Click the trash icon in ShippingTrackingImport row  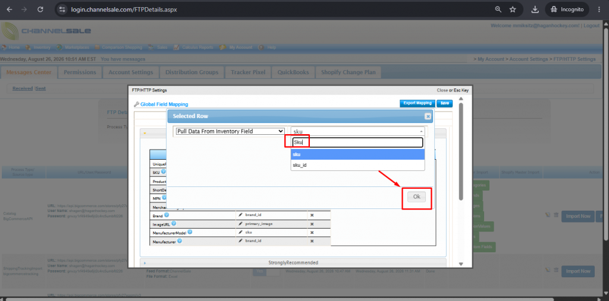coord(555,270)
